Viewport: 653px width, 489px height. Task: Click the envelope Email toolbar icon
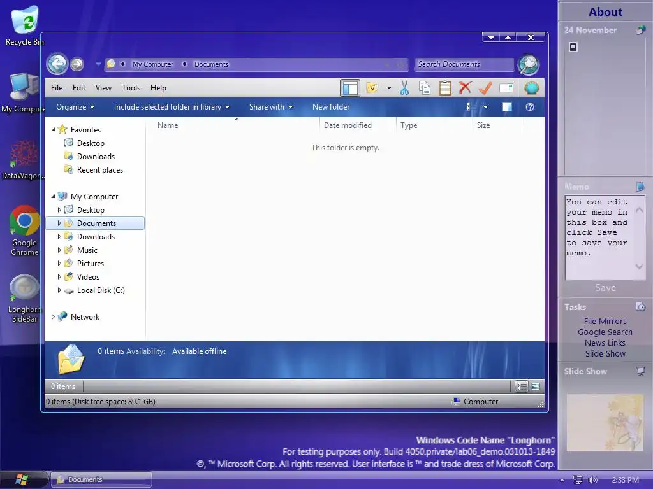tap(506, 88)
